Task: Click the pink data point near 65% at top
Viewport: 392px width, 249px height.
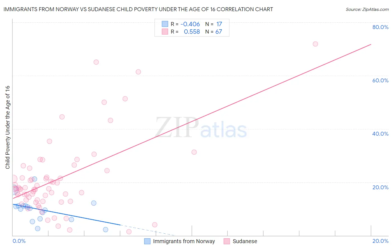Action: click(x=96, y=62)
